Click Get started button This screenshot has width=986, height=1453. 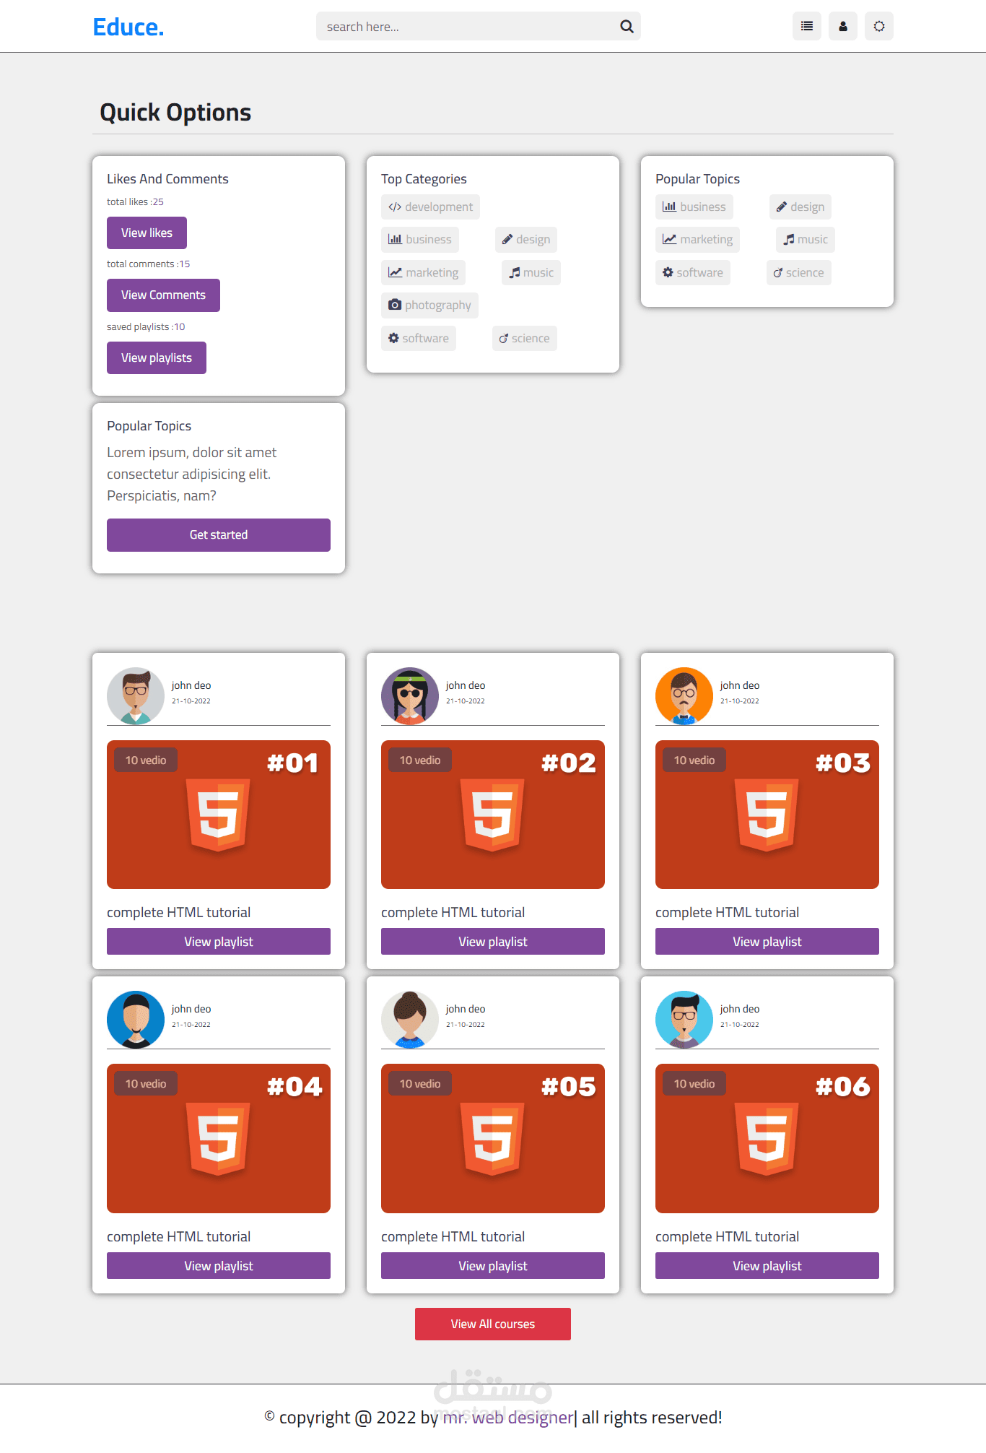219,534
